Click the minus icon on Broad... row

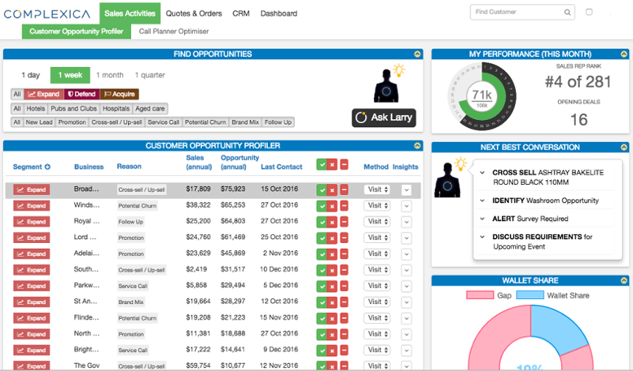coord(344,190)
